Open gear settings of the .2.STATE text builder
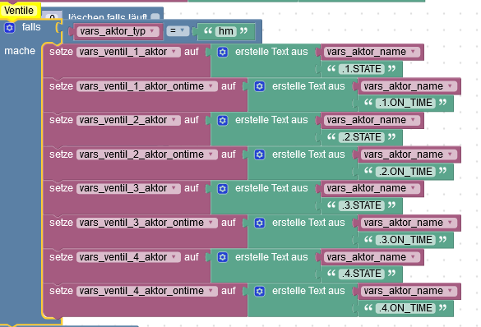Viewport: 481px width, 327px height. pyautogui.click(x=222, y=121)
